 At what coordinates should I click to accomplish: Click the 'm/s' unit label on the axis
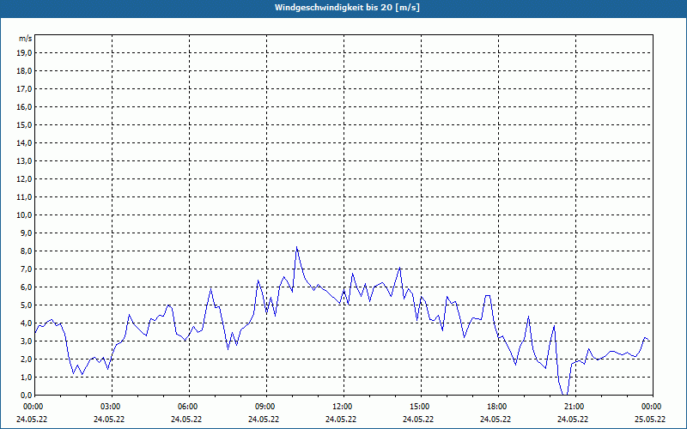coord(26,39)
